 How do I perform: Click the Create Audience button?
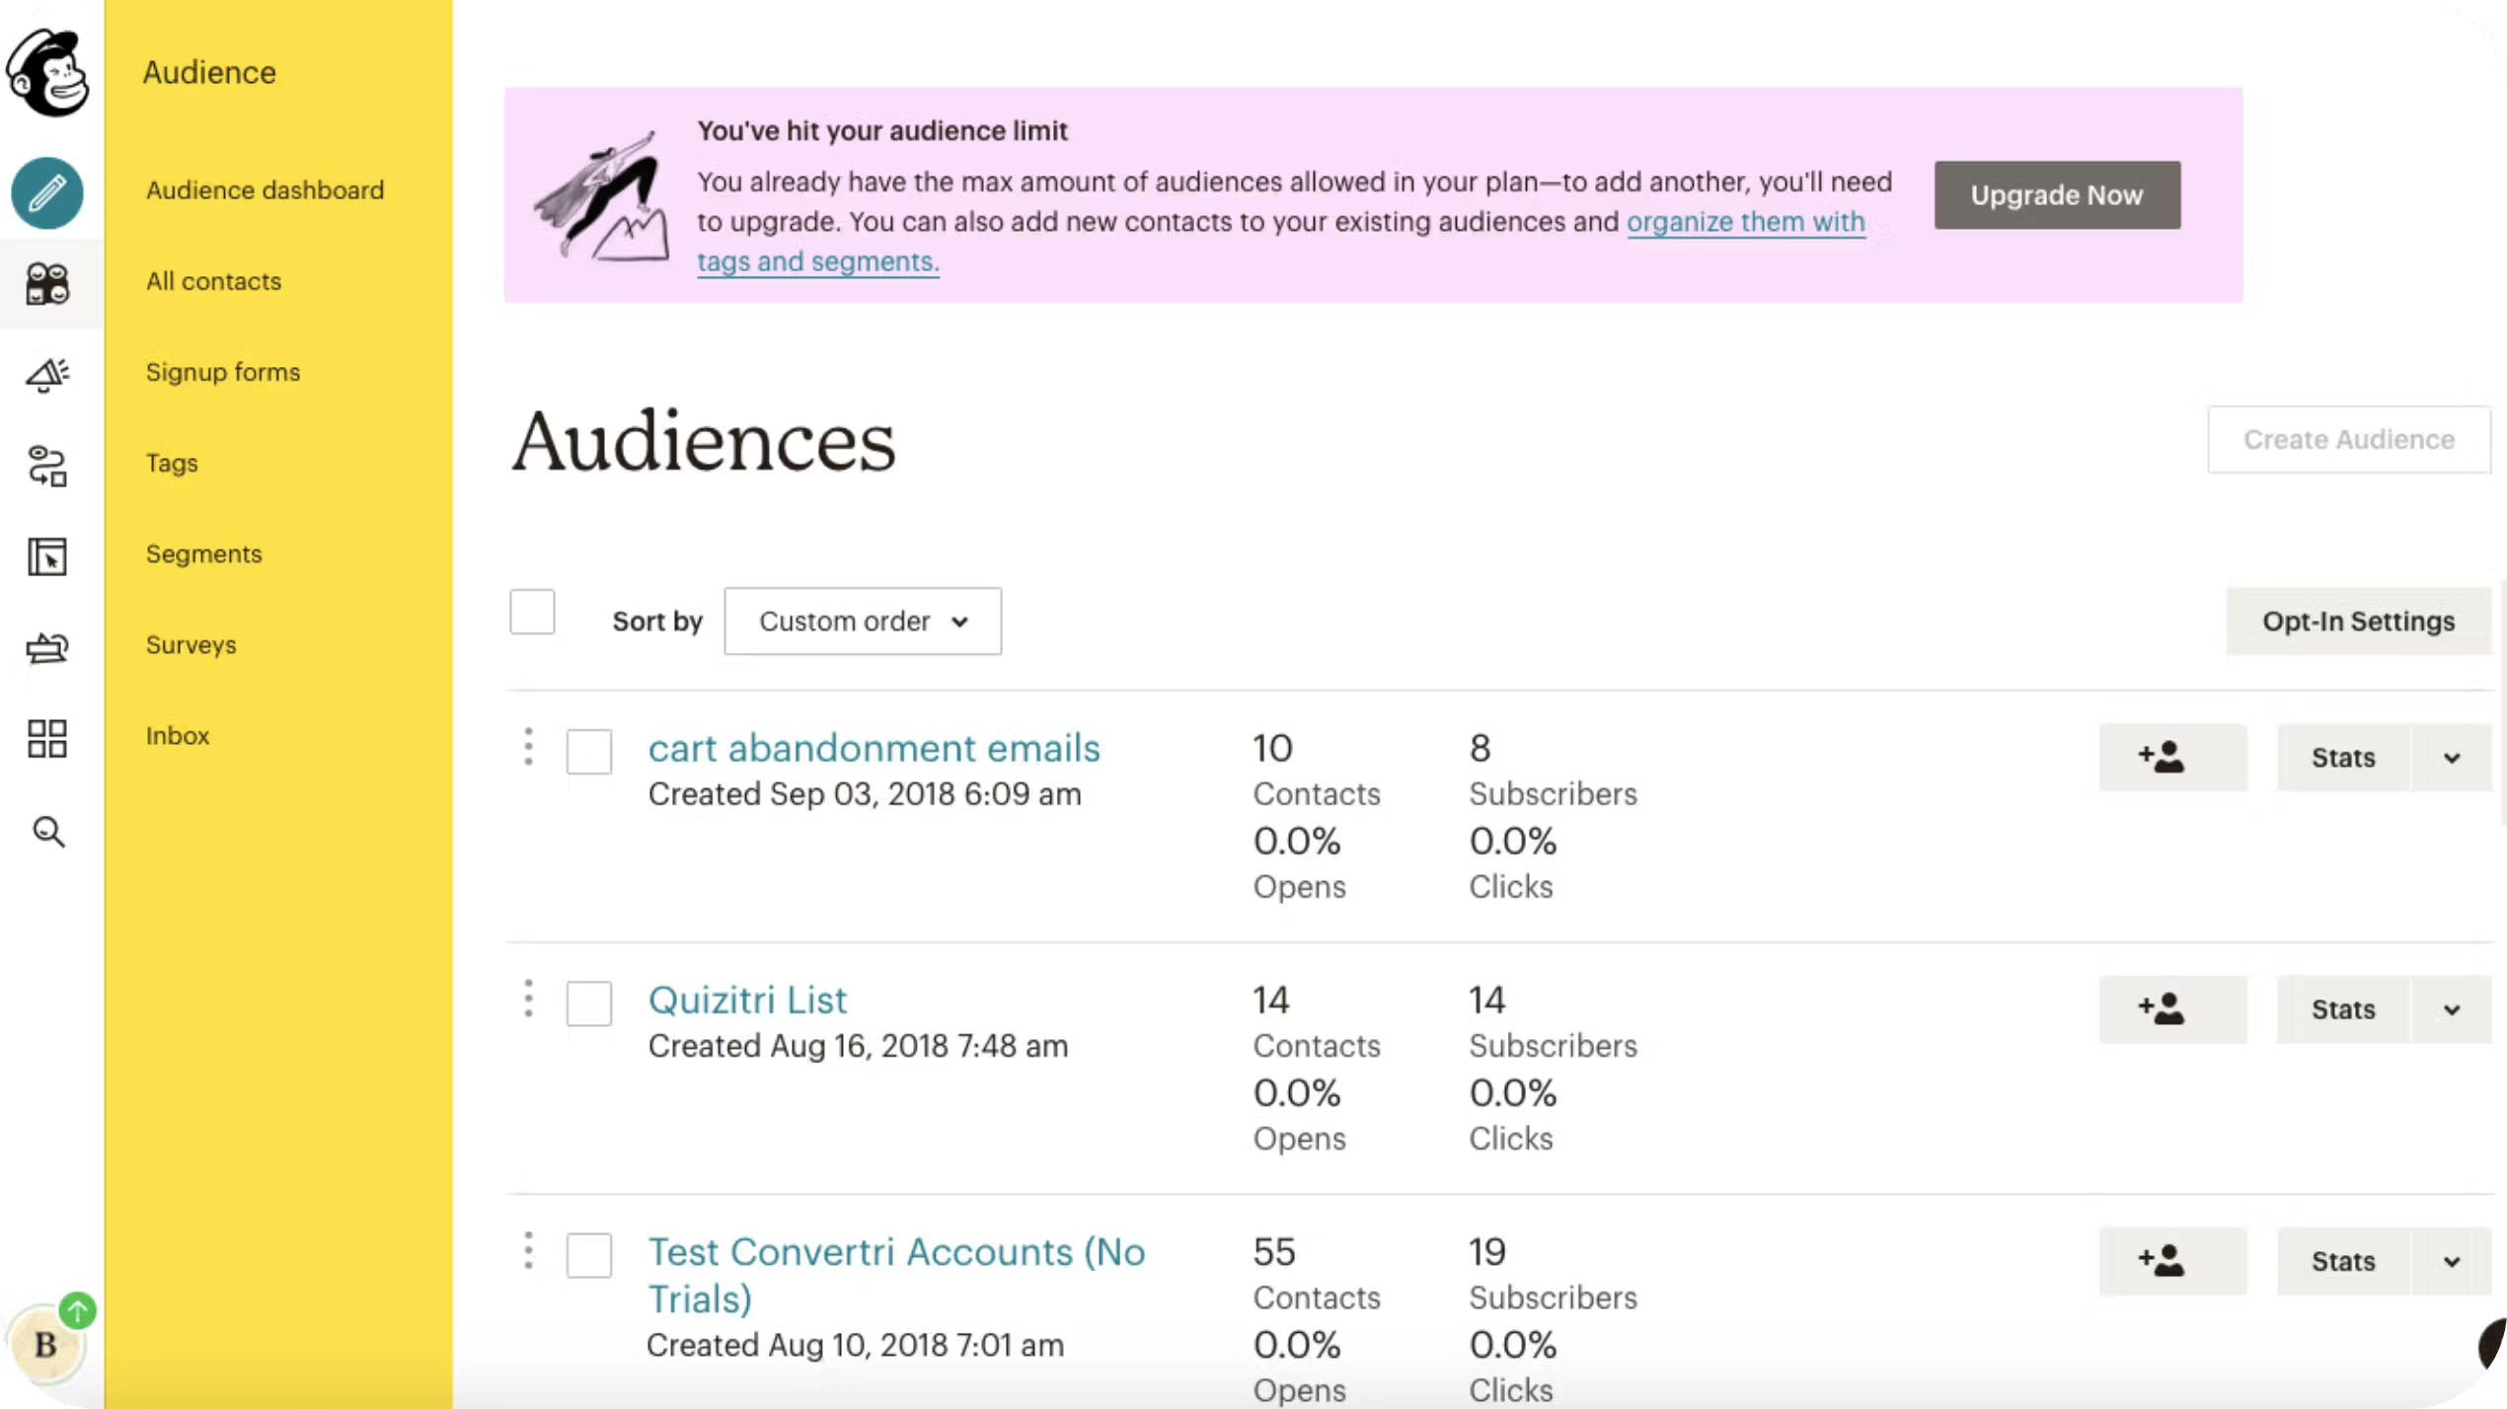[2349, 439]
